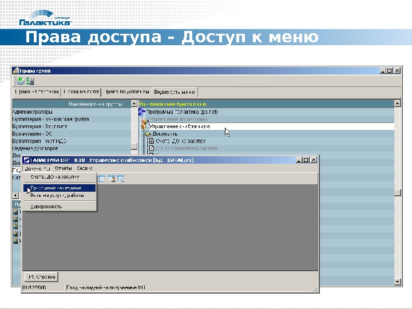Select the Видимость меню tab
Image resolution: width=412 pixels, height=309 pixels.
175,92
